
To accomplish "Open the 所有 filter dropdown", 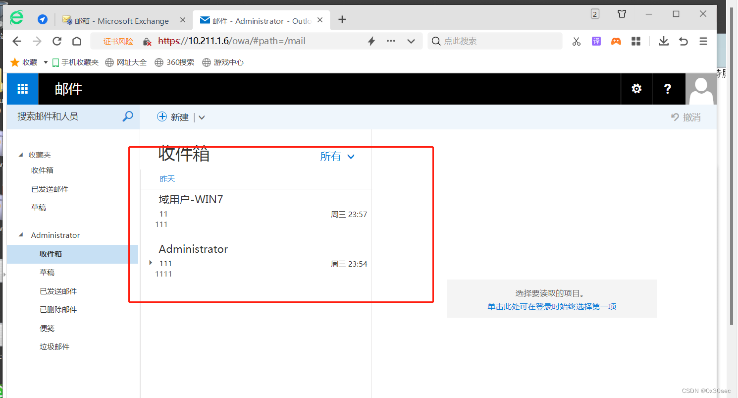I will [x=337, y=156].
